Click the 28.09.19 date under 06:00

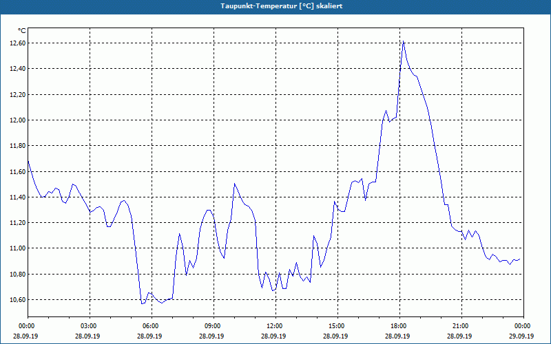click(x=149, y=336)
